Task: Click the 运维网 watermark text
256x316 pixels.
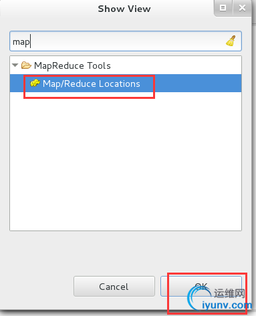Action: tap(229, 293)
